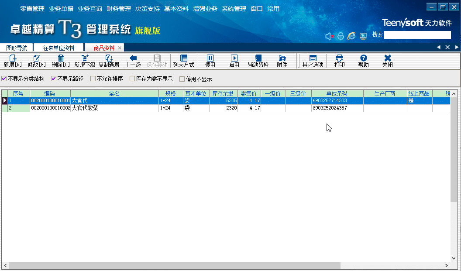The image size is (461, 271).
Task: Click inside the 搜索 search field
Action: [x=417, y=35]
